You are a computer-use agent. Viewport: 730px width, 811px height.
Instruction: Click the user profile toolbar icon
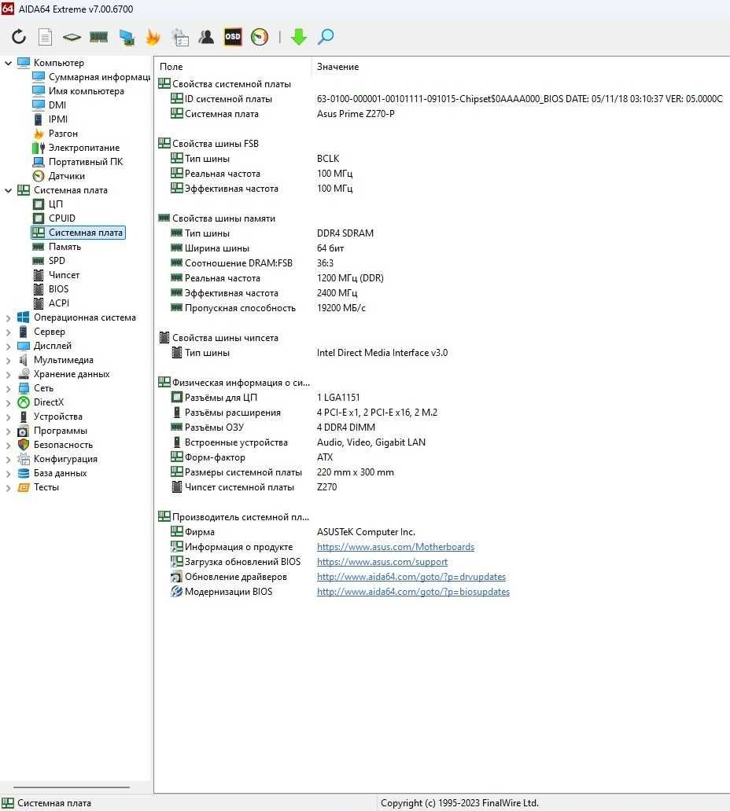206,37
